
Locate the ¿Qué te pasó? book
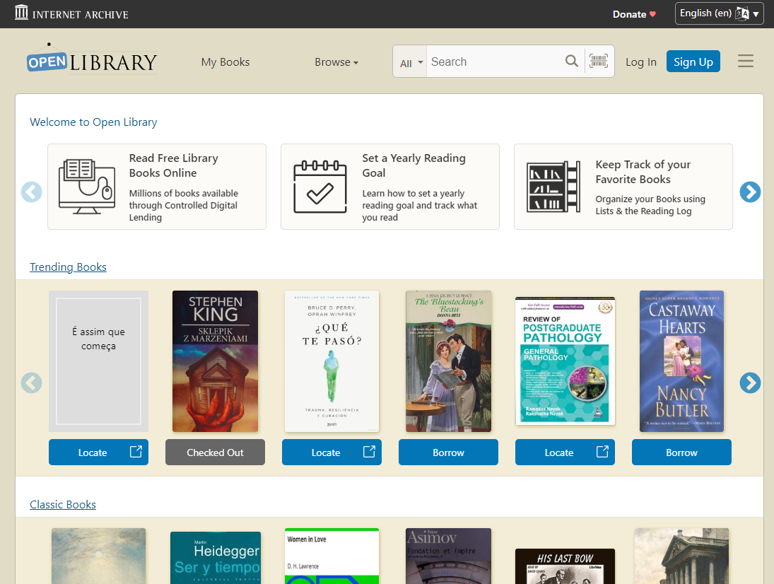(332, 452)
